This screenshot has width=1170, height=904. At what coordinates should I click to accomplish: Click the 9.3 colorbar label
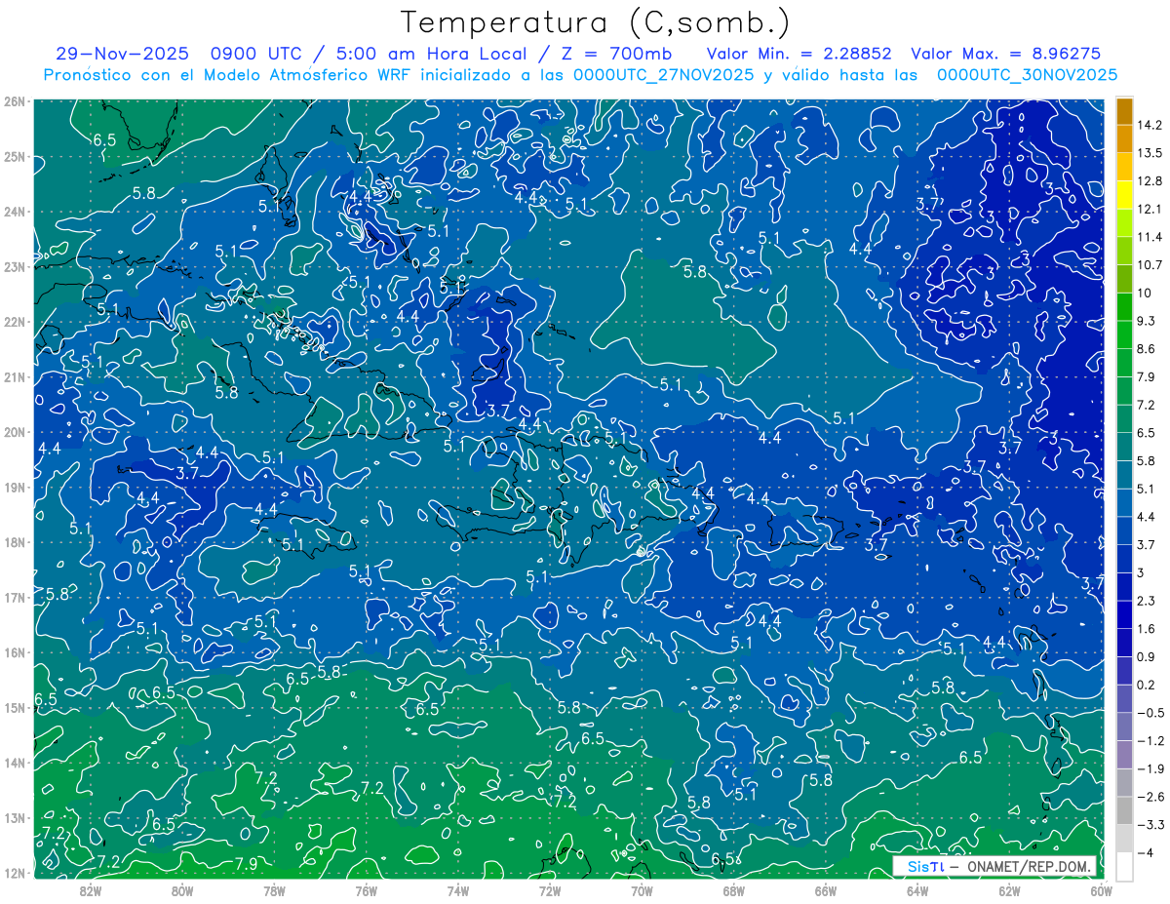pyautogui.click(x=1148, y=322)
